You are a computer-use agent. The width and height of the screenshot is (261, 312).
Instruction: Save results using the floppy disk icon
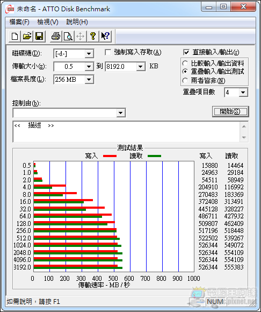click(x=39, y=37)
